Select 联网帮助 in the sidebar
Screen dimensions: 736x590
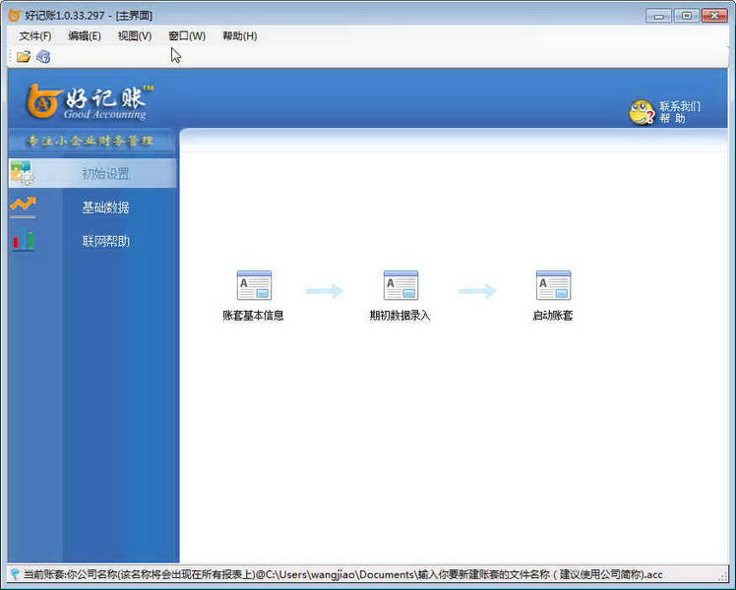point(92,241)
